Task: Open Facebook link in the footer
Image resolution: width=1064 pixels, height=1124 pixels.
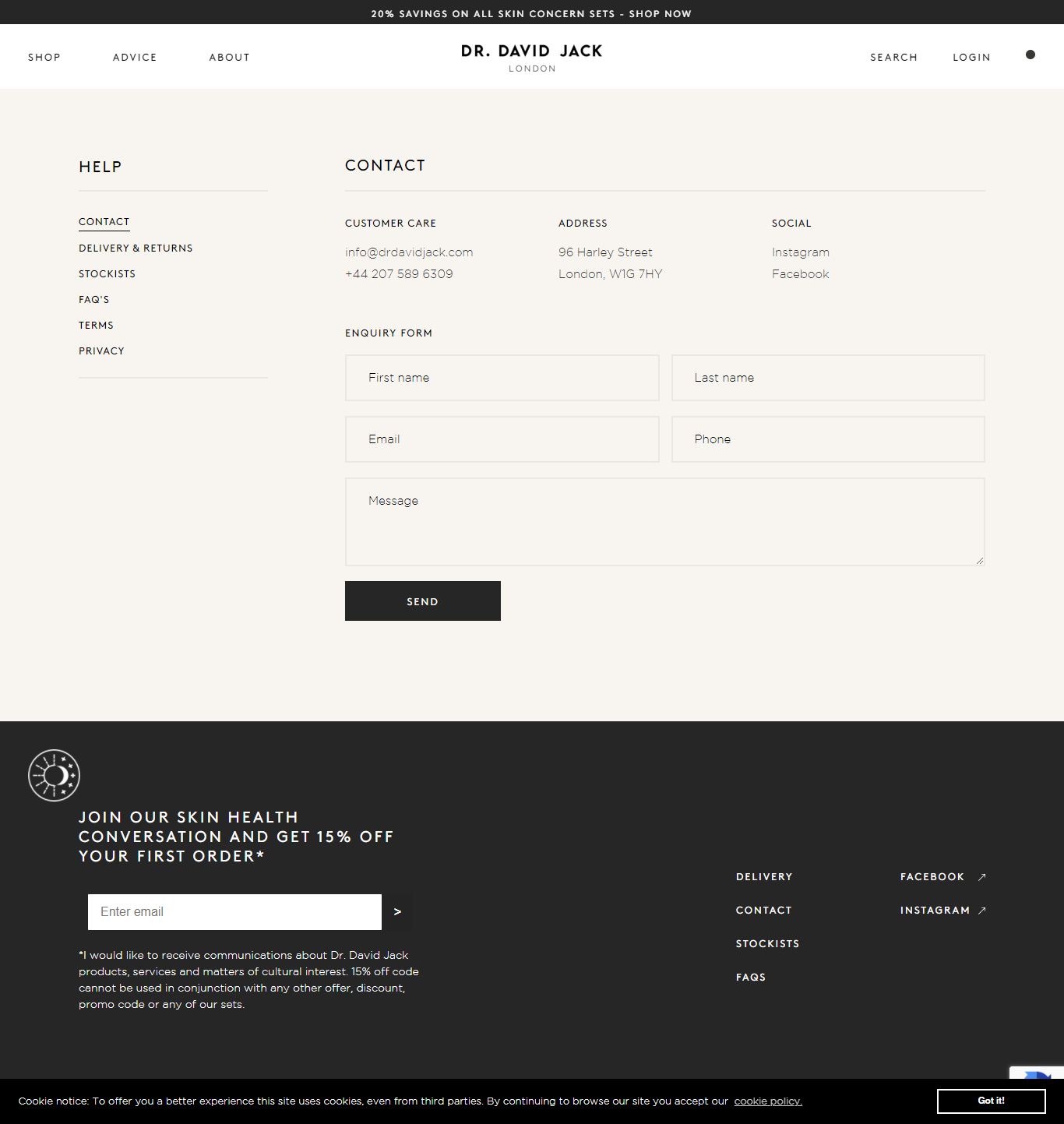Action: pos(932,877)
